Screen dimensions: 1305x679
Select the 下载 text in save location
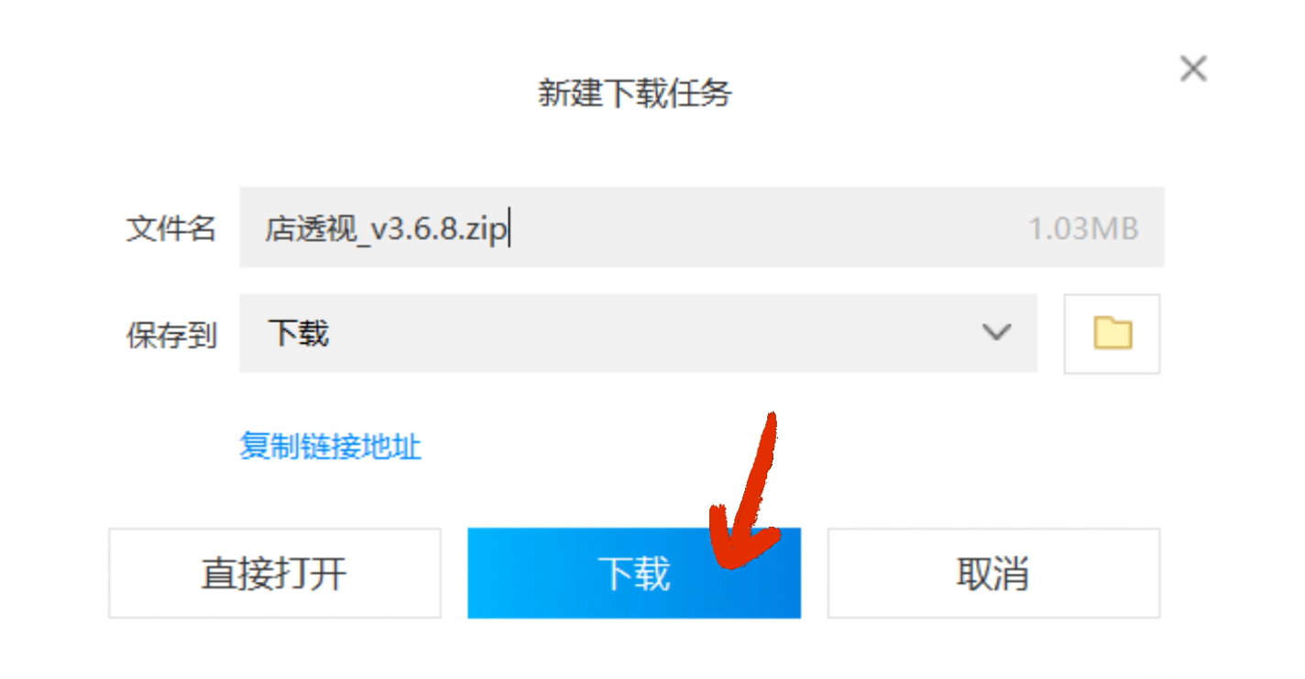[x=298, y=334]
